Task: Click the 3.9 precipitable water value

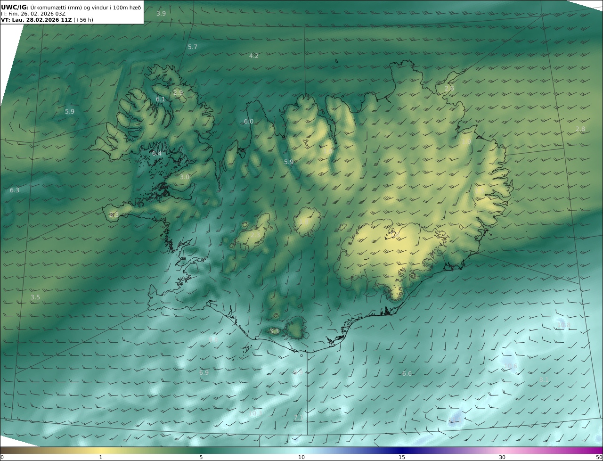Action: coord(161,14)
